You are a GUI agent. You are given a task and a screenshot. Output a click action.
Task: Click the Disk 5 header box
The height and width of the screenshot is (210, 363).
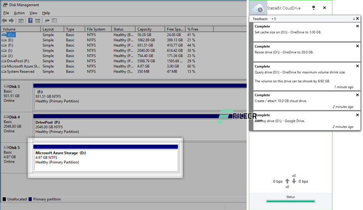16,157
